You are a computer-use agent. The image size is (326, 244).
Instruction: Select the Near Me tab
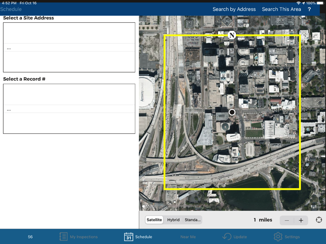[188, 237]
